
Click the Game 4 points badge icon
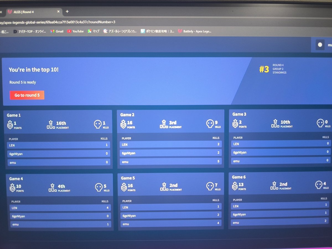(12, 188)
